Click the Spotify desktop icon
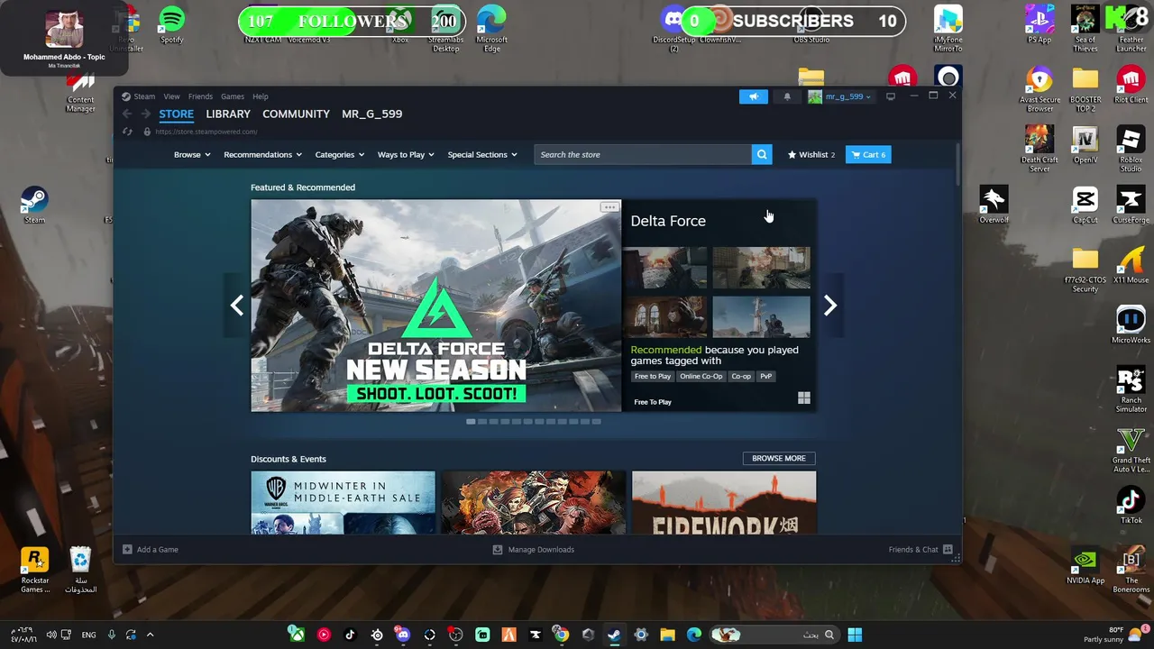The image size is (1154, 649). pyautogui.click(x=171, y=24)
